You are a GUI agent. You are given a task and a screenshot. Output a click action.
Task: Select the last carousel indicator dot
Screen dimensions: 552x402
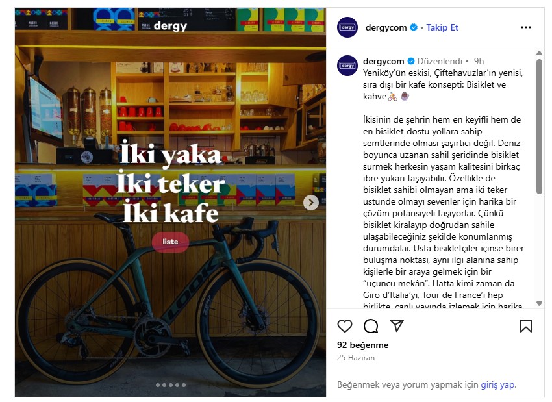(x=184, y=385)
